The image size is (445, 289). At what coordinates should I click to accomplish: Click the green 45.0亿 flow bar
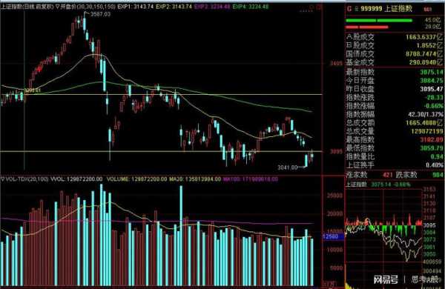pos(379,21)
